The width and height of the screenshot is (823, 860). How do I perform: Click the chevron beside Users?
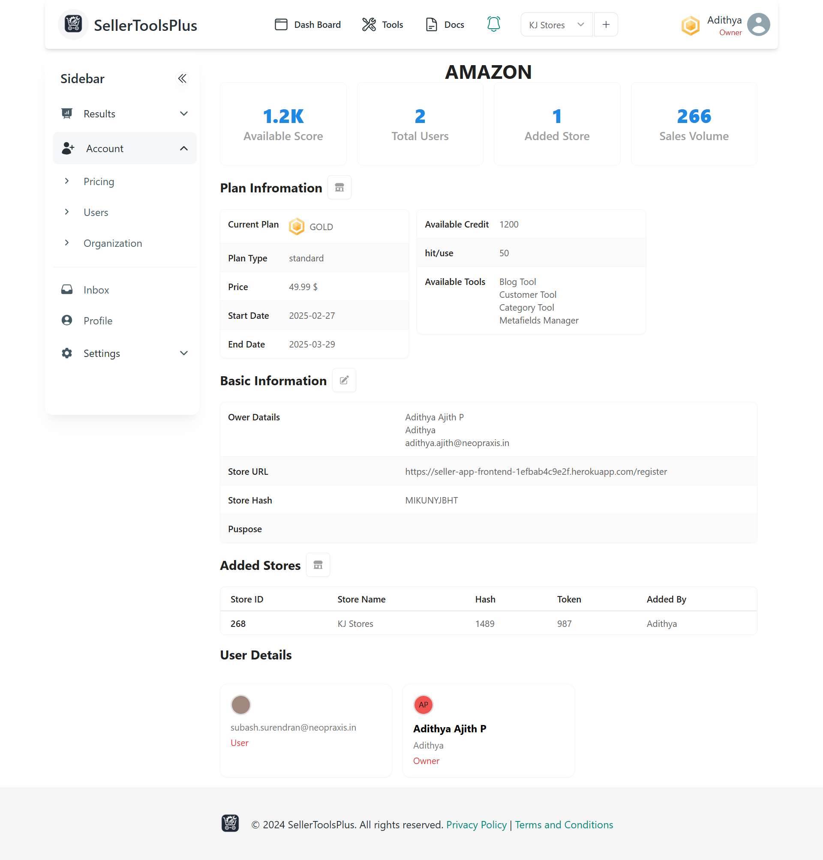pyautogui.click(x=67, y=212)
